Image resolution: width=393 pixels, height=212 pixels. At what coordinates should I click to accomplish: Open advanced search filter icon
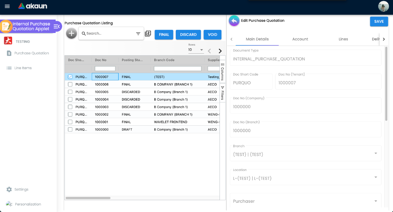tap(138, 33)
